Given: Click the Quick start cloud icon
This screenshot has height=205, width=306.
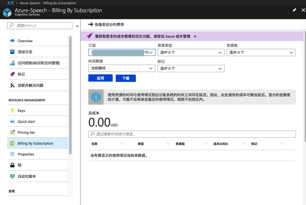Looking at the screenshot, I should [x=12, y=121].
